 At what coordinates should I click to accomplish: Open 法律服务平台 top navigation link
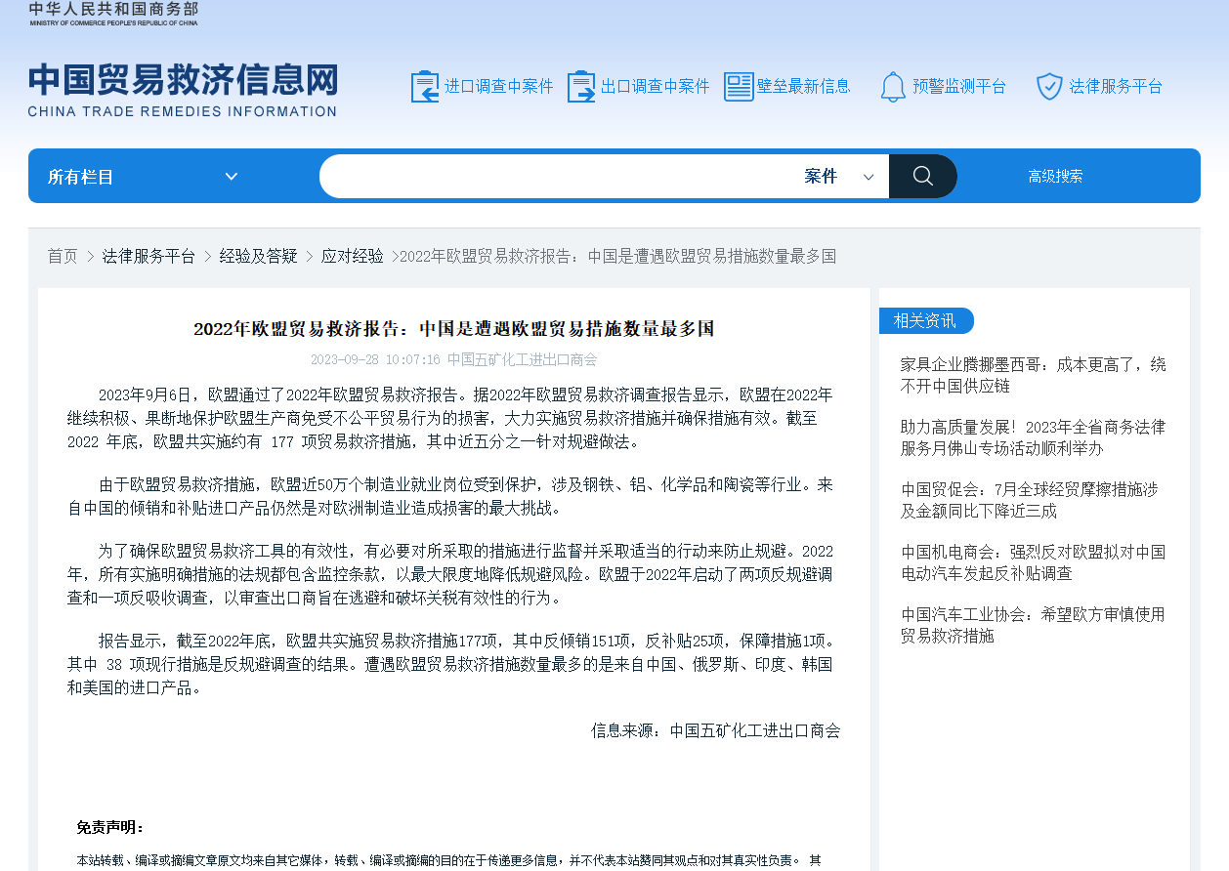point(1116,86)
